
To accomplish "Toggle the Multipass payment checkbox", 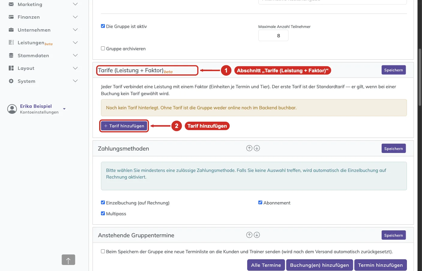I will coord(103,213).
